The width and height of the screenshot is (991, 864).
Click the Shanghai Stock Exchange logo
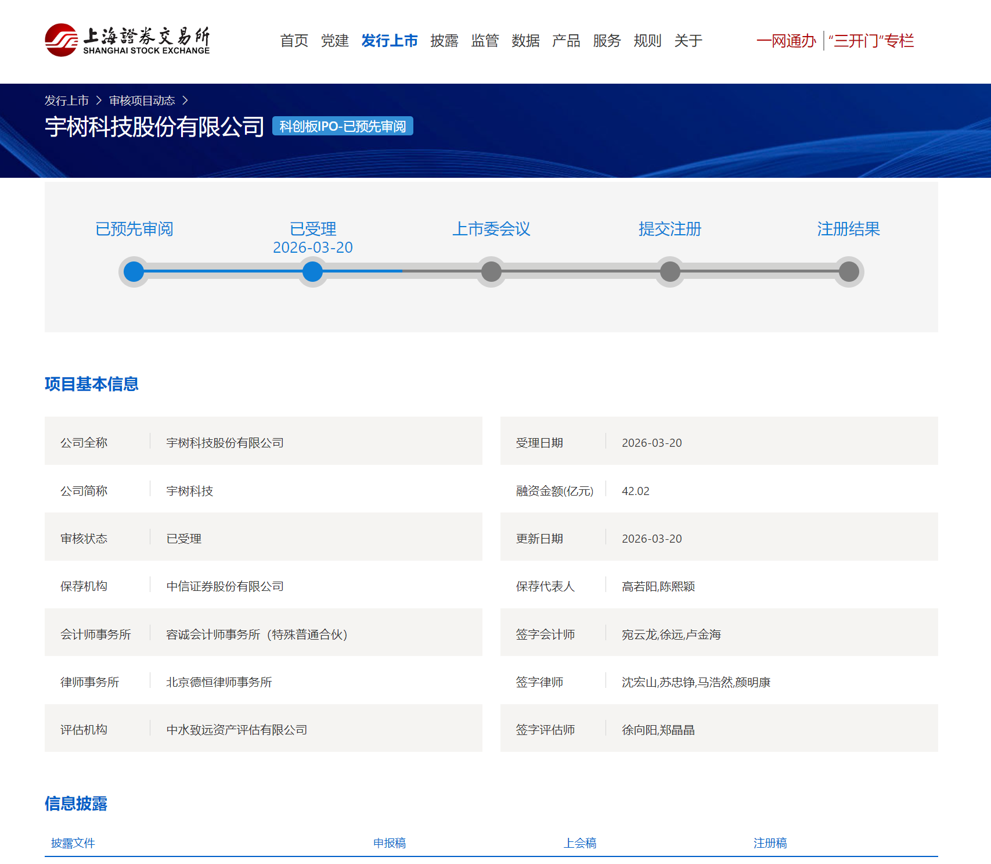tap(127, 40)
